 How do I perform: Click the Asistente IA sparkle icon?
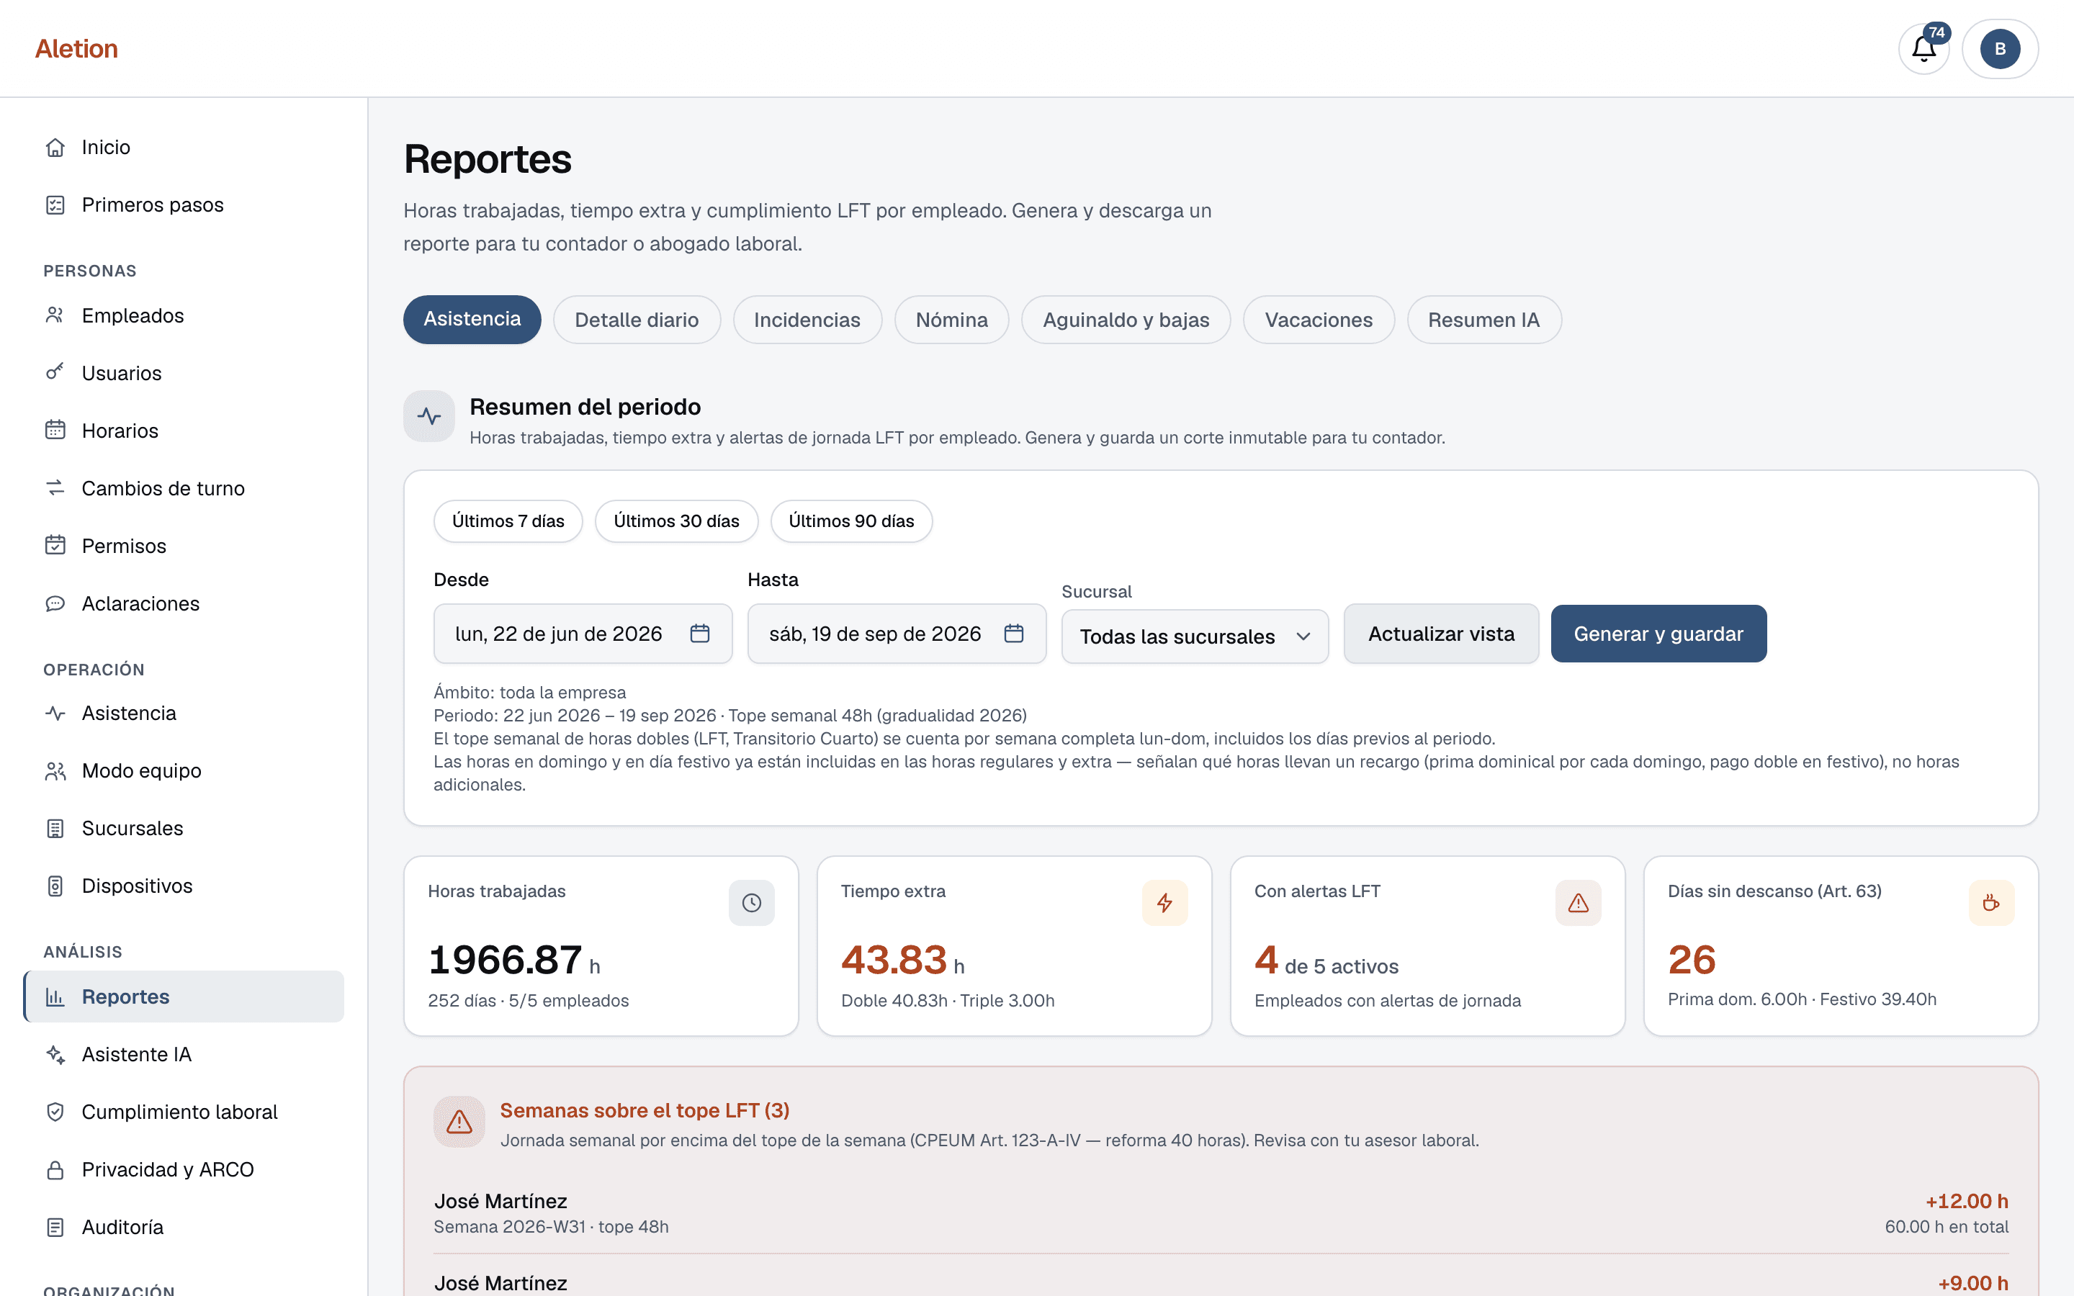point(55,1054)
